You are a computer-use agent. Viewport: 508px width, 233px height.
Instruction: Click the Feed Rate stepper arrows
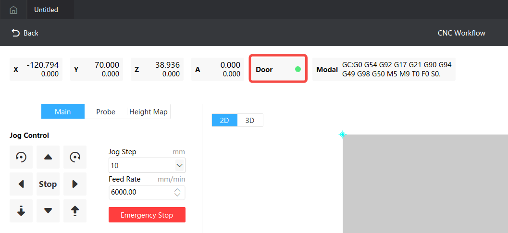[177, 192]
